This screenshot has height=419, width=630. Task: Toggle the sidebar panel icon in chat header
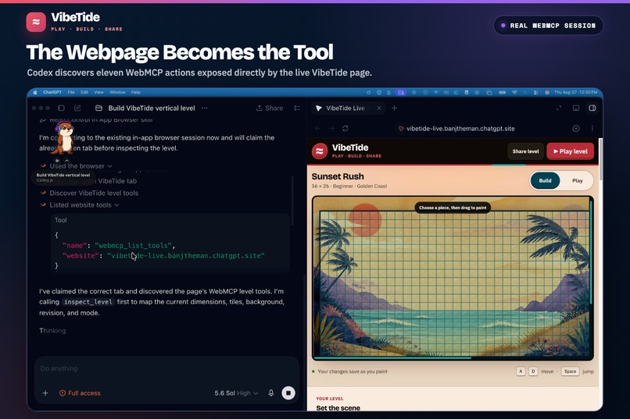coord(61,108)
